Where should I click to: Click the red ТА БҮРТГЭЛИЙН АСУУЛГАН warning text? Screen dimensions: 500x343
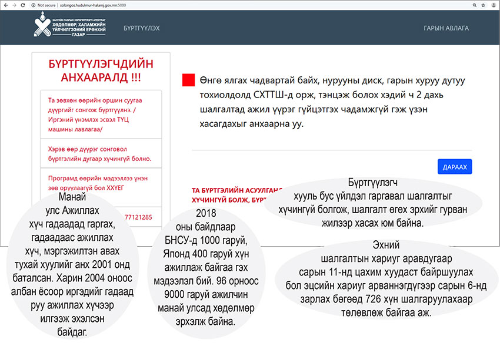click(237, 195)
